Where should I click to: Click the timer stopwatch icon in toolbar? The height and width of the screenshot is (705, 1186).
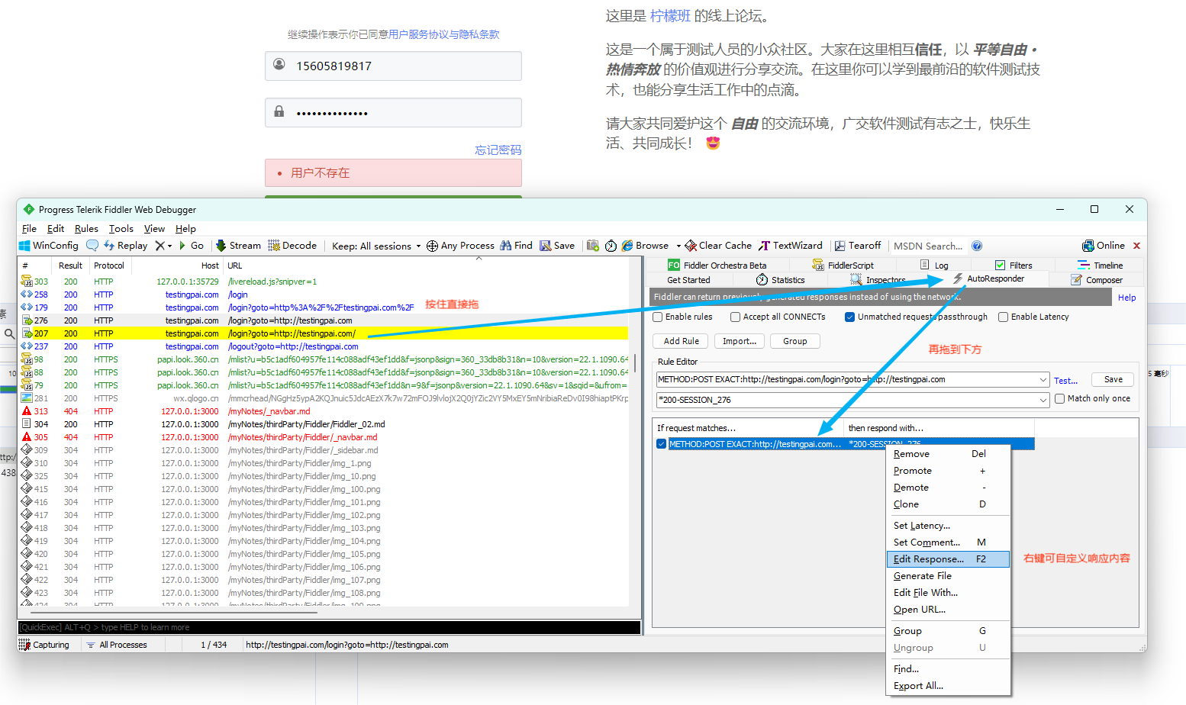611,246
